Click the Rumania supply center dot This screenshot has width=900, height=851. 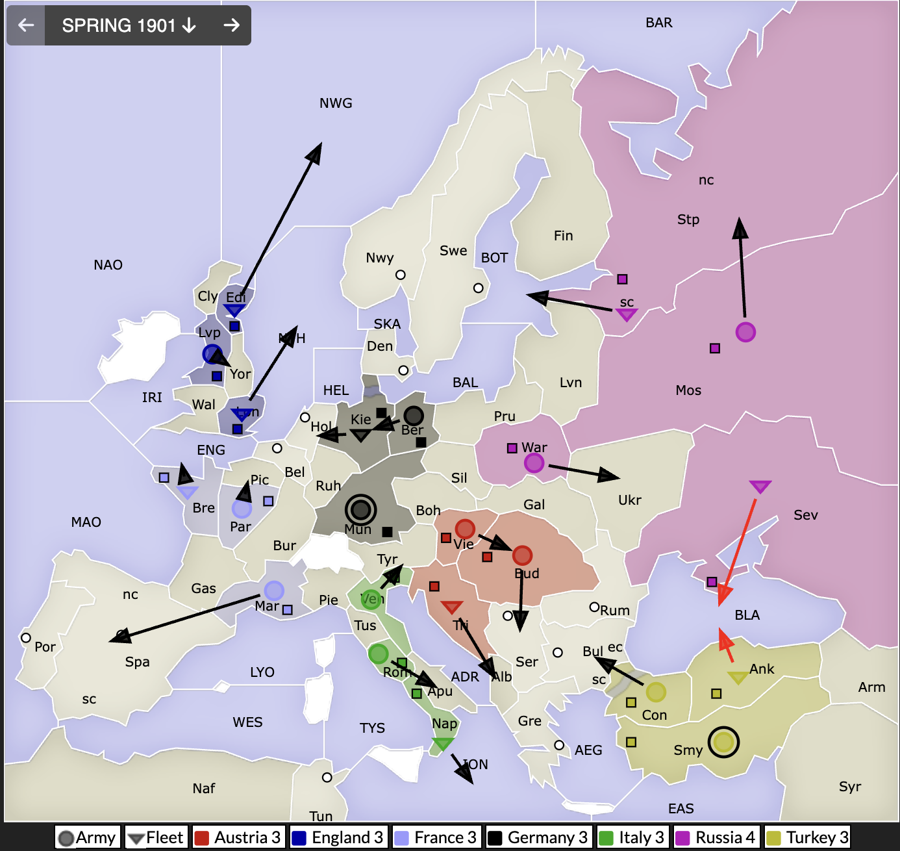point(594,607)
